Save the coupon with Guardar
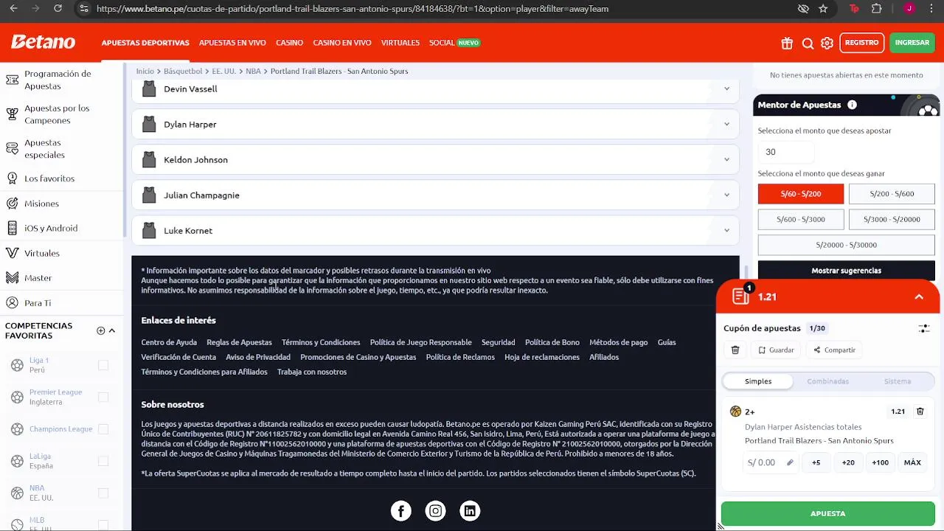 [x=777, y=350]
